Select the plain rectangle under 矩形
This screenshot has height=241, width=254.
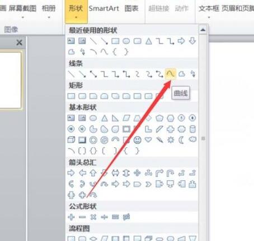tap(71, 96)
